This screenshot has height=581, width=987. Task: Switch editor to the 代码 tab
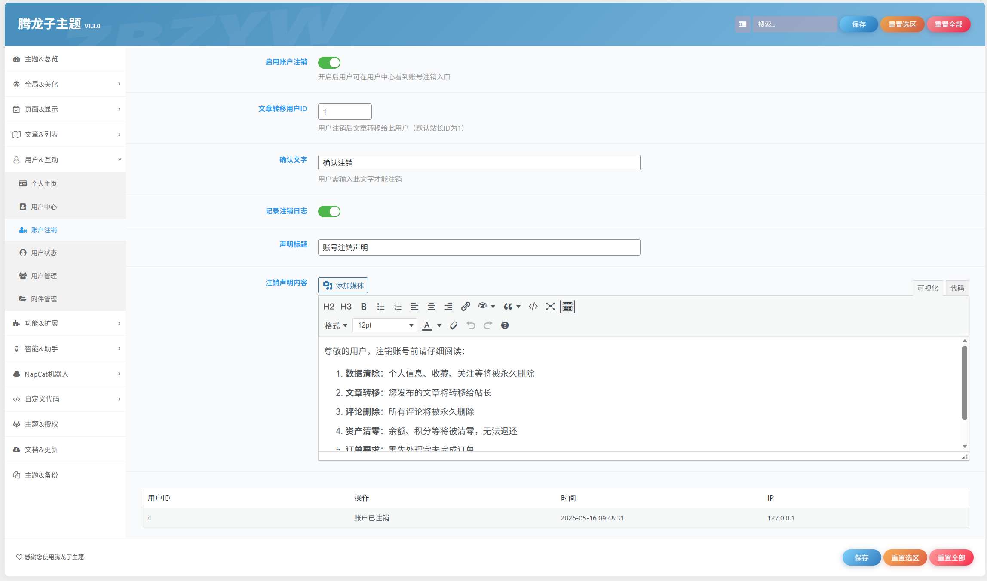pyautogui.click(x=957, y=288)
